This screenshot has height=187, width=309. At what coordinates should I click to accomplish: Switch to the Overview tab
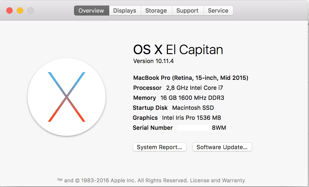tap(91, 11)
